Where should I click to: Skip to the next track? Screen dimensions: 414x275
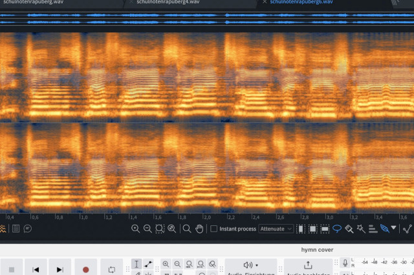[x=60, y=269]
